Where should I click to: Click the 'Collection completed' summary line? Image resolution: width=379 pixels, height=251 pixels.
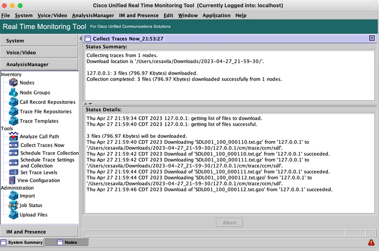[x=184, y=79]
